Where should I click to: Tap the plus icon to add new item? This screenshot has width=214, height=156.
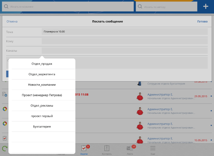coord(205,6)
